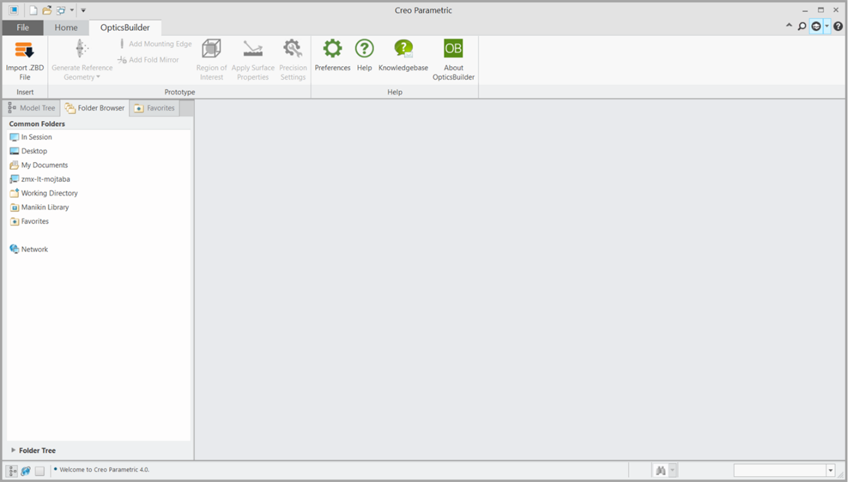Open Customize Quick Access Toolbar dropdown
Screen dimensions: 850x482
(83, 10)
